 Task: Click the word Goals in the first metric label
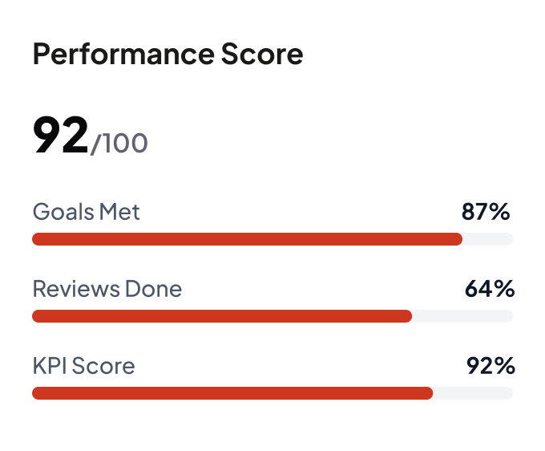click(62, 212)
